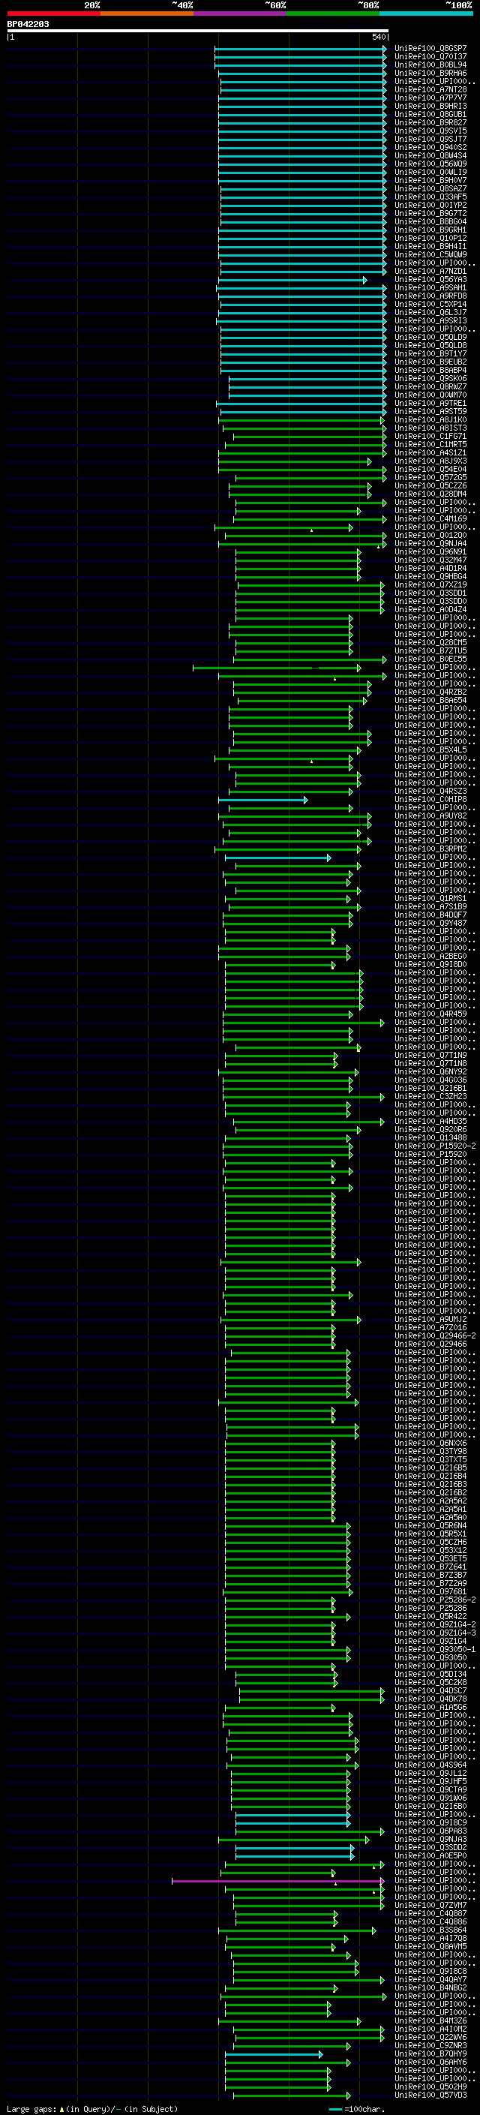This screenshot has height=2115, width=480.
Task: Select hit label UniRef100_B9H0V7
Action: 430,181
